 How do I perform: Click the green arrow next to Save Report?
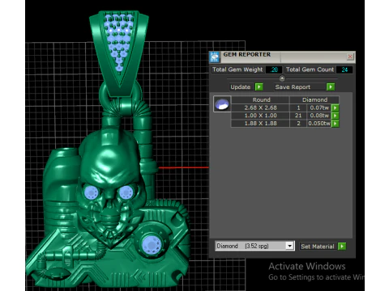pyautogui.click(x=331, y=86)
